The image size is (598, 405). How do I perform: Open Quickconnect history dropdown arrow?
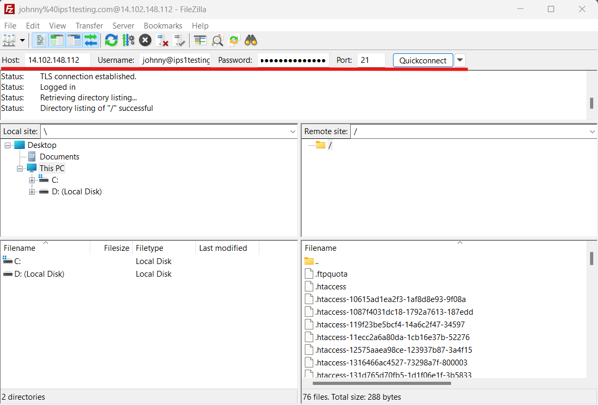[460, 60]
